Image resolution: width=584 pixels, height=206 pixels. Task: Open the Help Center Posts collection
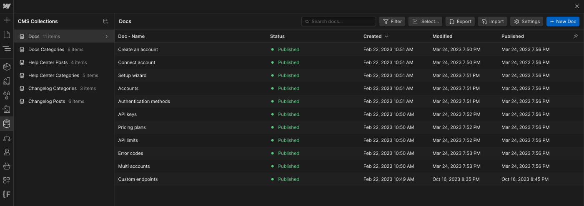(64, 62)
